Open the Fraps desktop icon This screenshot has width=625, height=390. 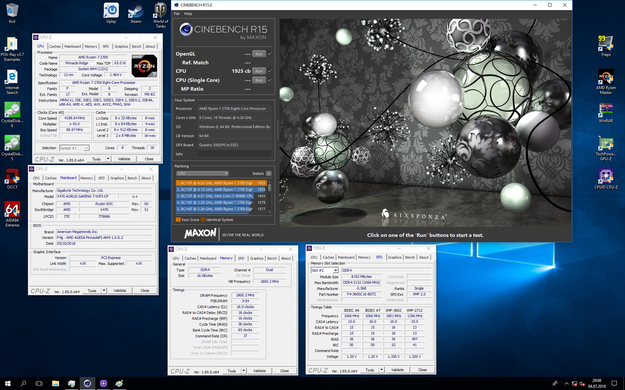606,46
